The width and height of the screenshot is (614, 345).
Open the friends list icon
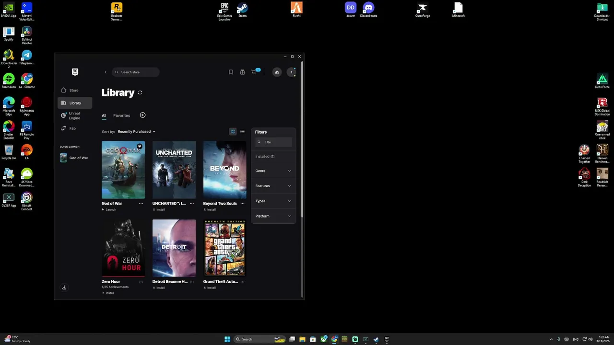(277, 72)
